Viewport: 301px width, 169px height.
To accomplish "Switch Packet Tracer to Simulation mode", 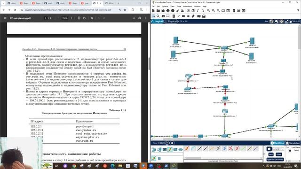I will (x=293, y=143).
